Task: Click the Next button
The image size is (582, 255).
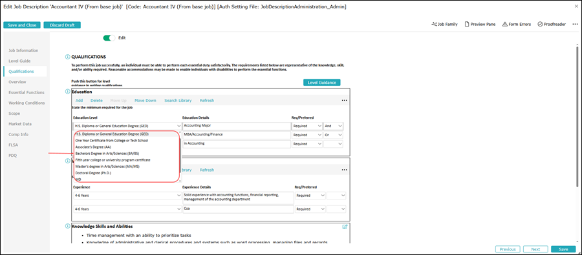Action: 535,249
